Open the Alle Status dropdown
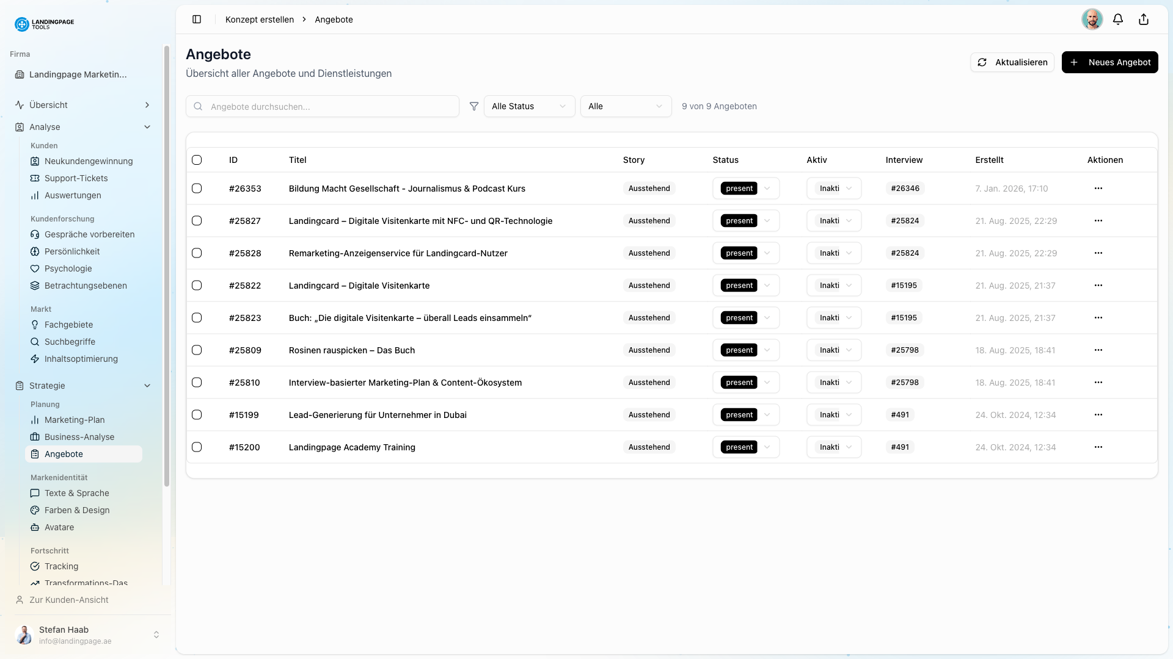 click(528, 106)
